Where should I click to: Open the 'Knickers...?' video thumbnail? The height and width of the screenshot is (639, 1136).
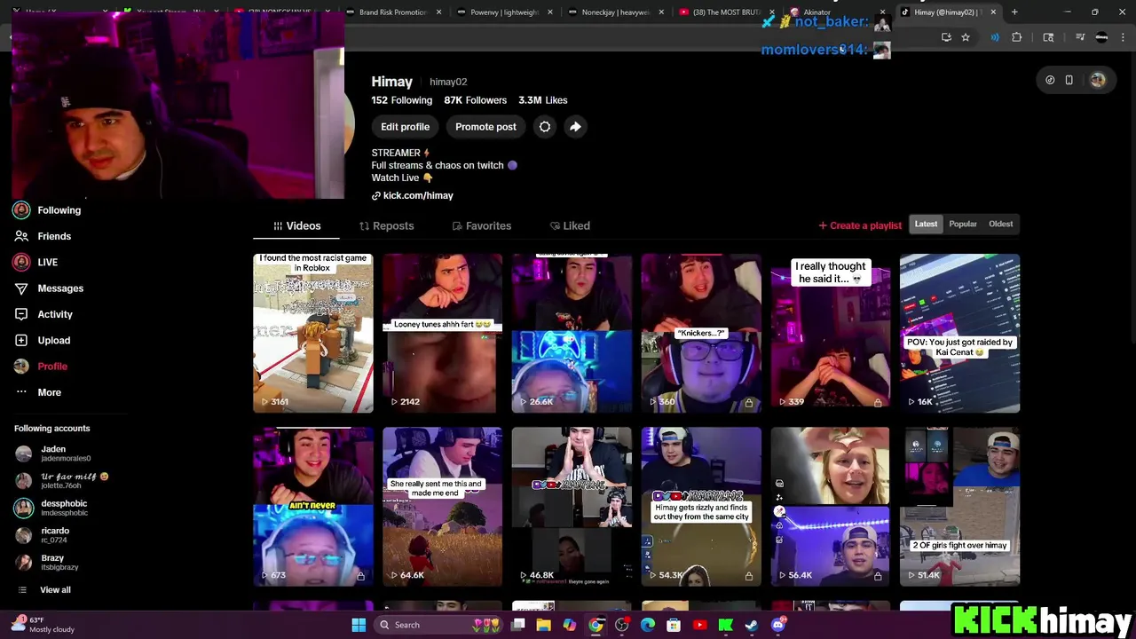[701, 333]
